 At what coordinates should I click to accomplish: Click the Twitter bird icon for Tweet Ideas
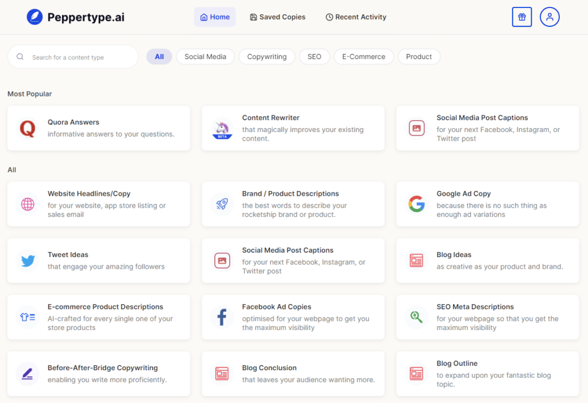point(28,261)
